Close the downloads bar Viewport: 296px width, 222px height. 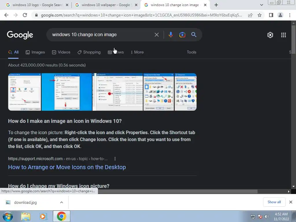291,202
